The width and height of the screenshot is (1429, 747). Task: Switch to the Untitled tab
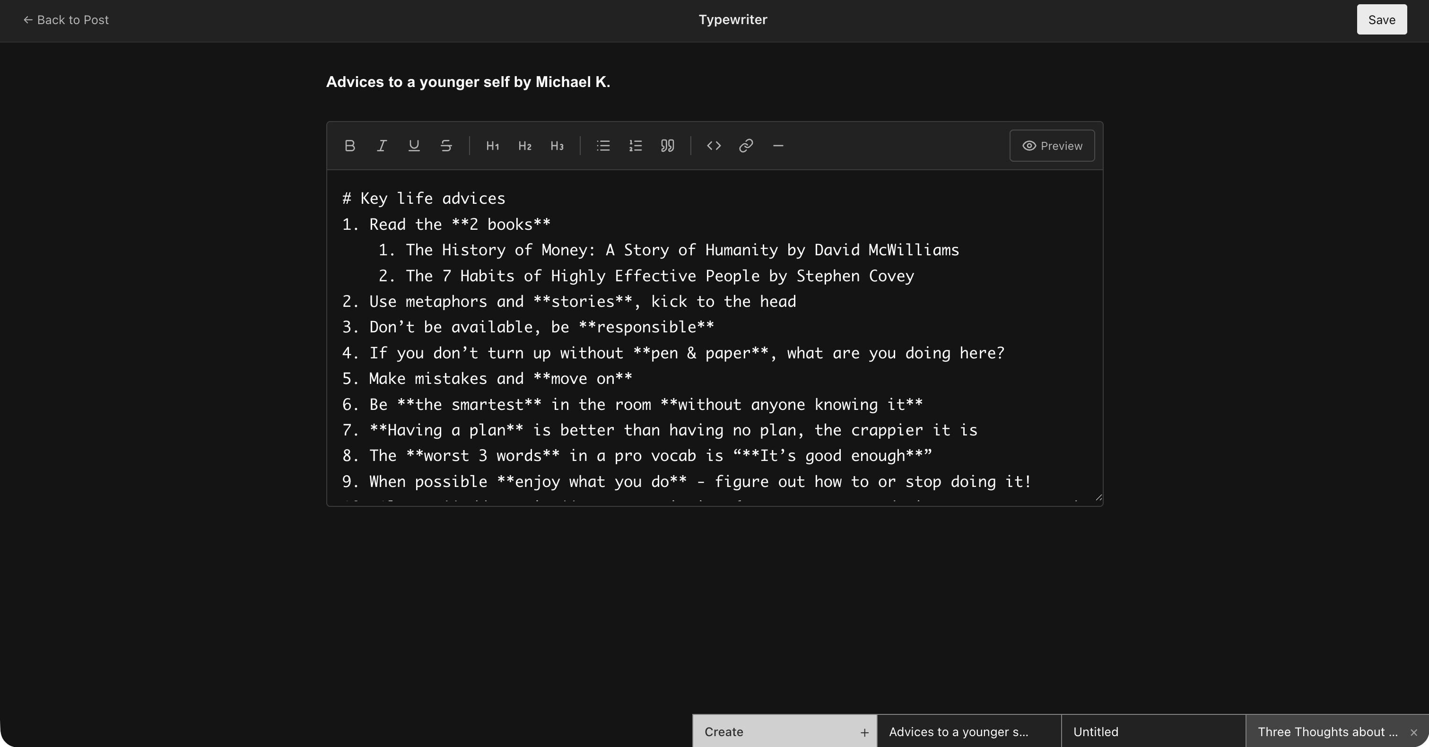1153,731
